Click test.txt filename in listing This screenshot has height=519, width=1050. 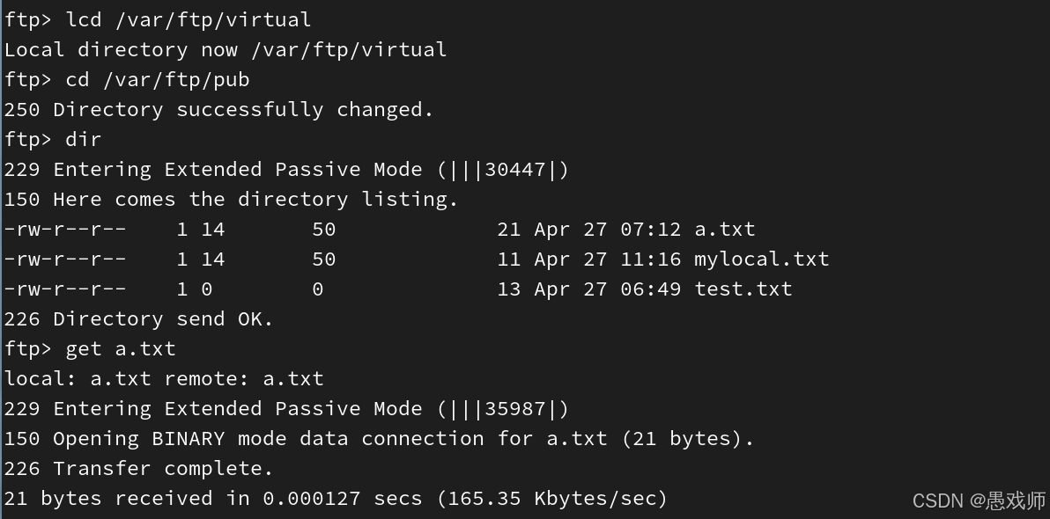[743, 289]
